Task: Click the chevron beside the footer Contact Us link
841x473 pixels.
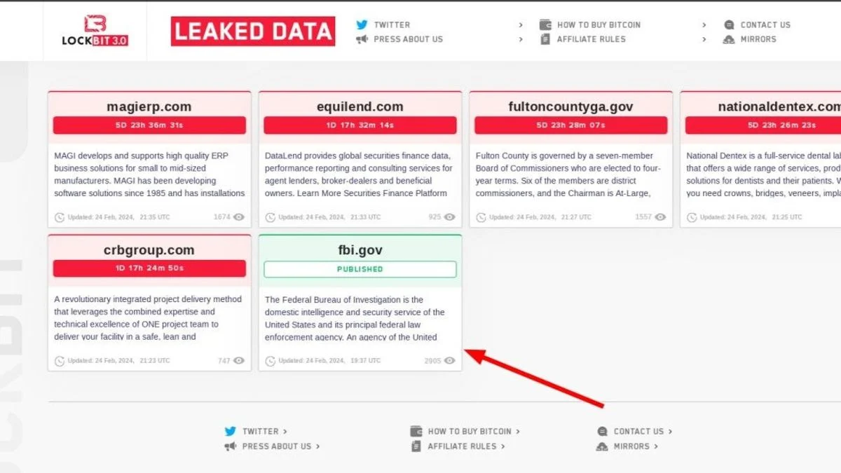Action: (670, 431)
